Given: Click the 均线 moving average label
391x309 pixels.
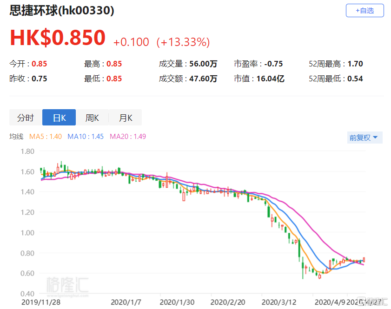Looking at the screenshot, I should 16,137.
